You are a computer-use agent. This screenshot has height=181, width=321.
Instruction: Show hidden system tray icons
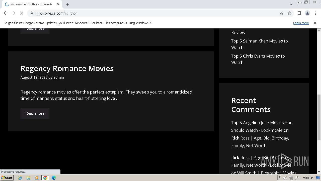(280, 178)
